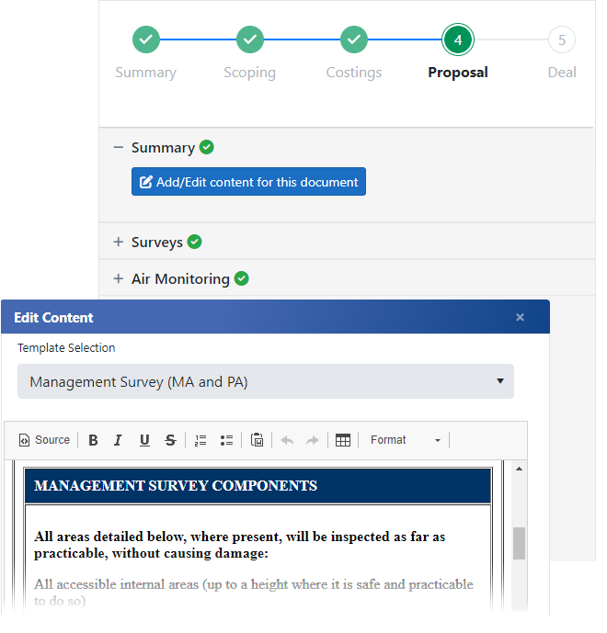Click the green check beside Summary section
This screenshot has width=607, height=633.
tap(207, 147)
